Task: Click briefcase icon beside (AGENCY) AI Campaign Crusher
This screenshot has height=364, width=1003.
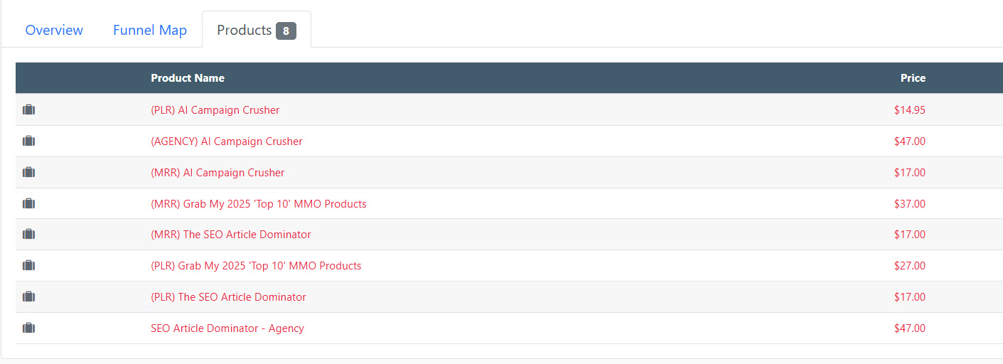Action: [x=28, y=141]
